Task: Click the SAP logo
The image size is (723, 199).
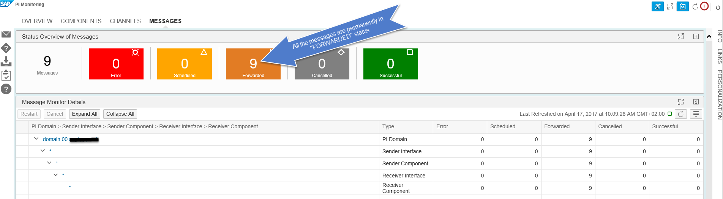Action: click(6, 4)
